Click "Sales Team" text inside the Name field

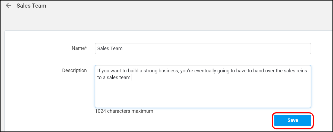110,49
